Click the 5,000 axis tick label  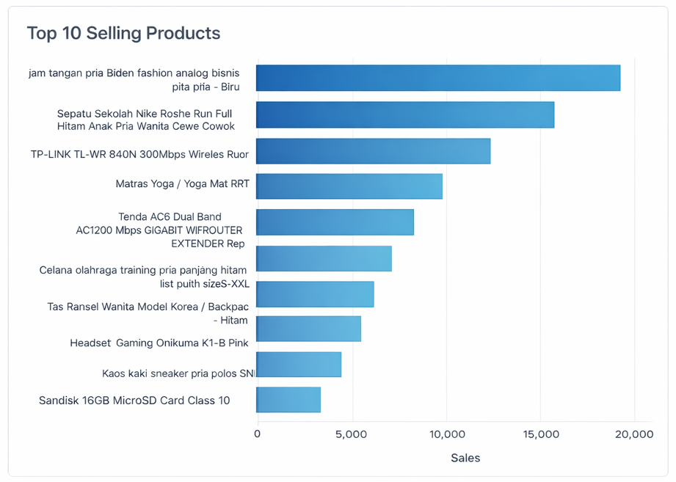coord(352,434)
